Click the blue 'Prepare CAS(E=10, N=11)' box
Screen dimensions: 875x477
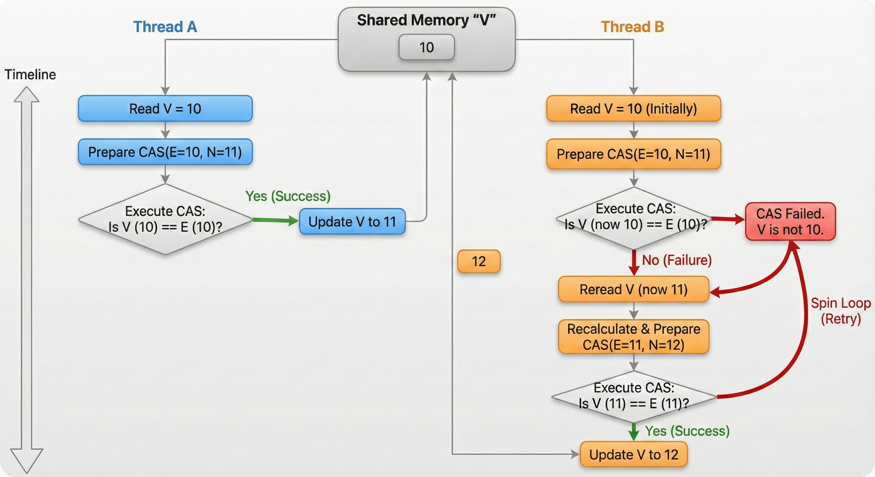[x=165, y=152]
